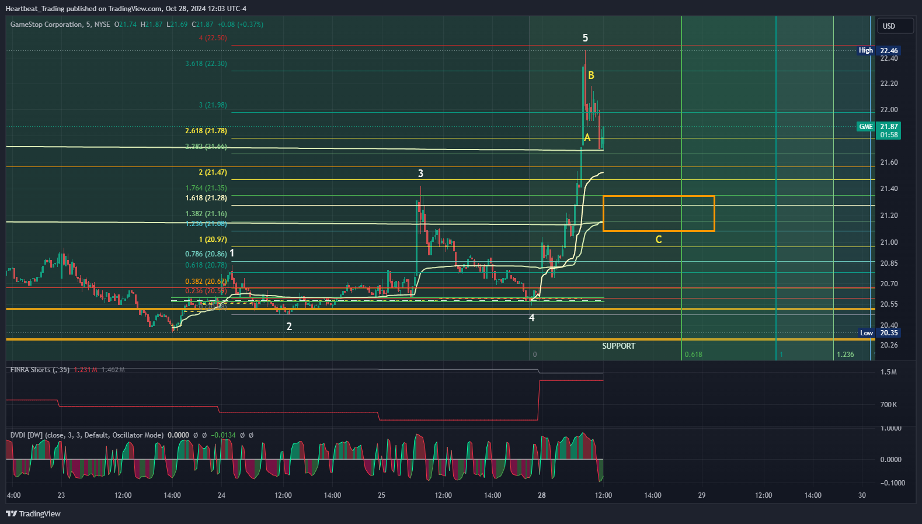Select the white Elliott wave label 2
The width and height of the screenshot is (922, 524).
pos(289,327)
